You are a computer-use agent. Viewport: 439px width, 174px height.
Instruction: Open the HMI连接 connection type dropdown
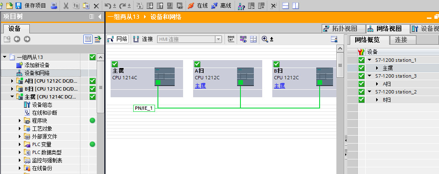(218, 39)
